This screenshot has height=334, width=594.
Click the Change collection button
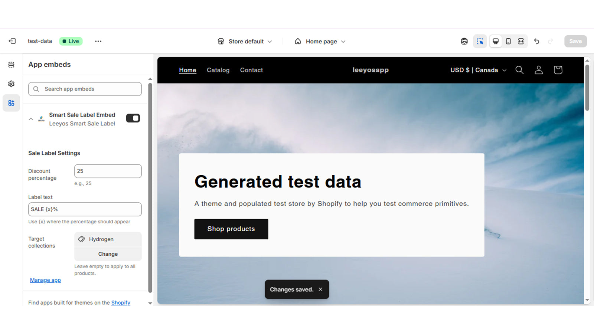tap(108, 254)
